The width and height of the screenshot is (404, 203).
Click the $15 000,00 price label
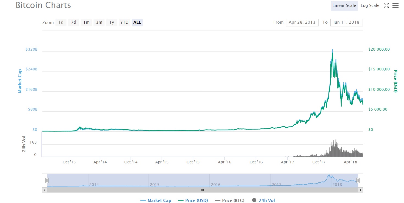tap(379, 69)
